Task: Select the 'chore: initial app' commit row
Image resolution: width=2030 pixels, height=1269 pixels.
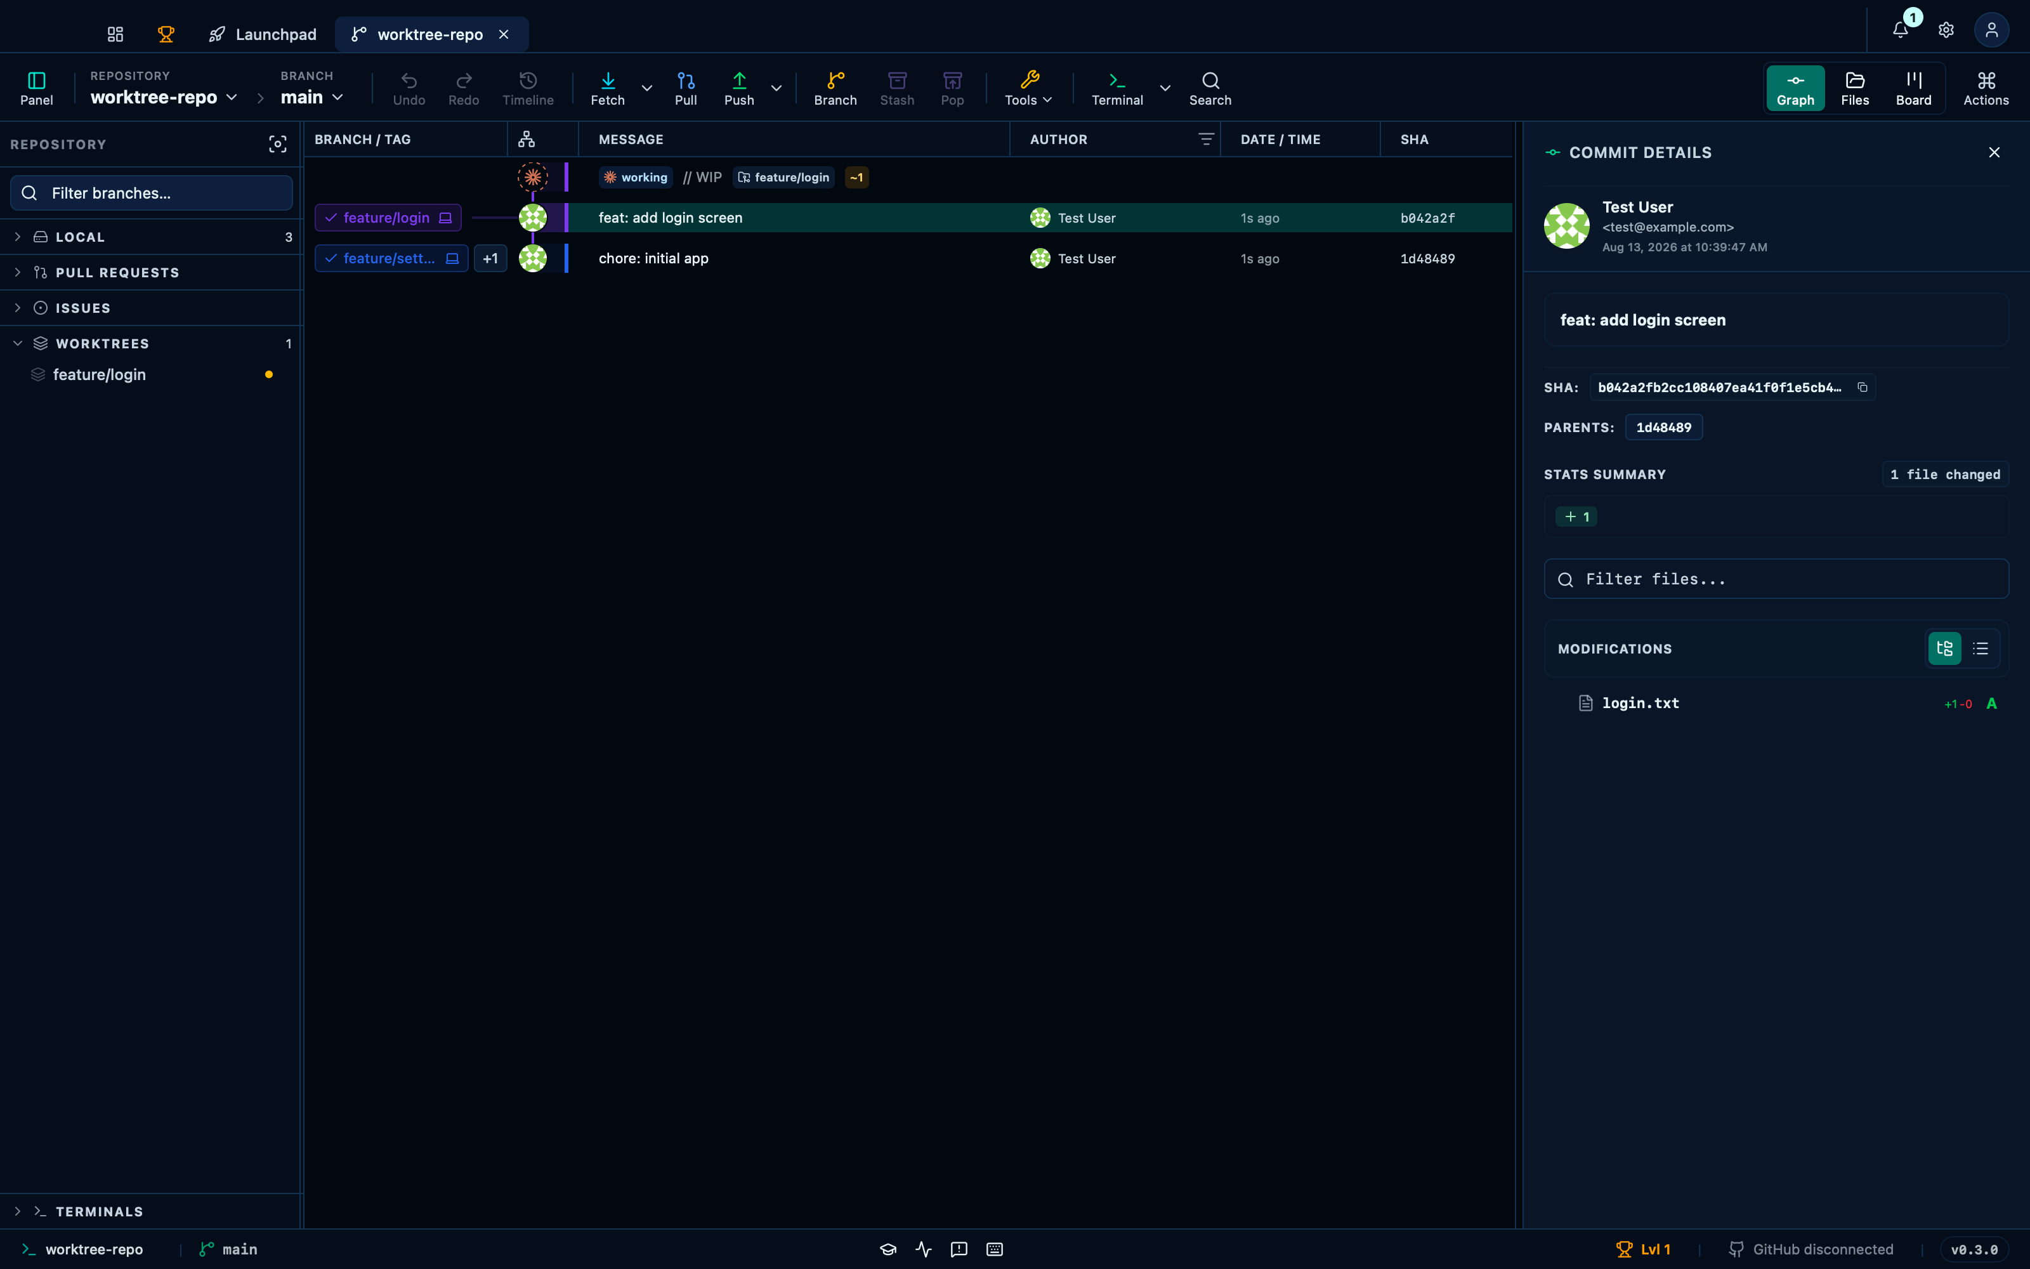Action: pyautogui.click(x=908, y=258)
